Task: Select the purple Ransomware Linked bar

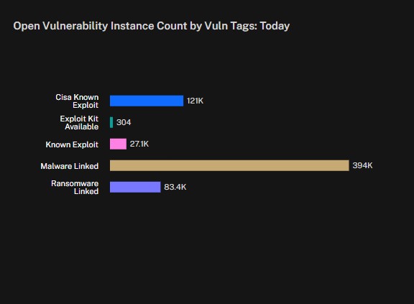Action: [135, 187]
